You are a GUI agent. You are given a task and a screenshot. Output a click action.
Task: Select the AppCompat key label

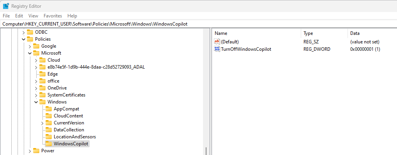point(67,109)
